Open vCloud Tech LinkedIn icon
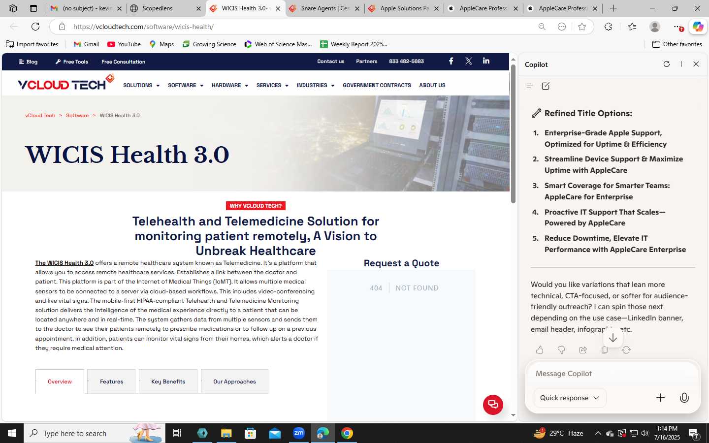The height and width of the screenshot is (443, 709). point(486,61)
